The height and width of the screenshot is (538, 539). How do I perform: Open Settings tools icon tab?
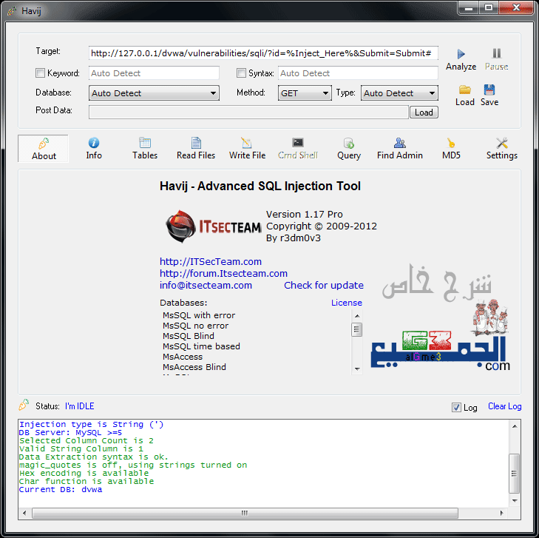pyautogui.click(x=502, y=143)
